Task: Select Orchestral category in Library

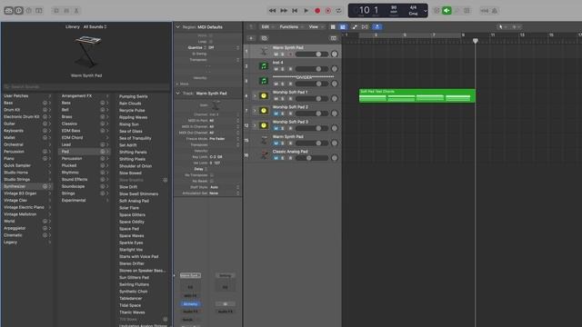Action: click(x=26, y=144)
